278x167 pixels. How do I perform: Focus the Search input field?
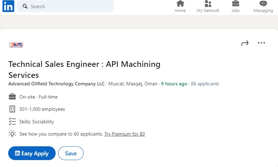(65, 6)
